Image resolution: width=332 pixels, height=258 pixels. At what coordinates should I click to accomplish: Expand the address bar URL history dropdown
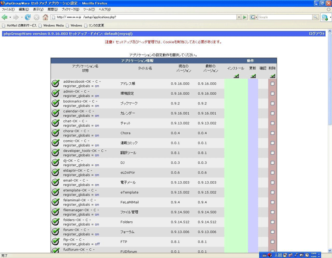(238, 17)
